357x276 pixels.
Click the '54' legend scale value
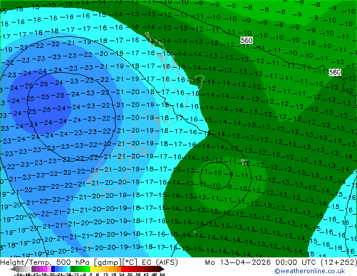(162, 274)
